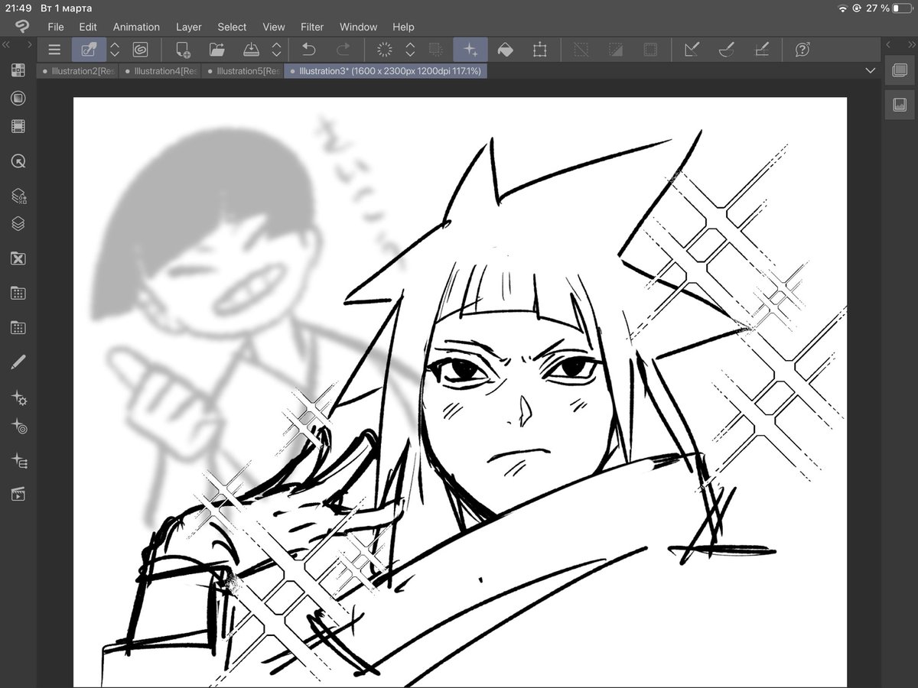Redo the undone action
This screenshot has width=918, height=688.
point(343,50)
